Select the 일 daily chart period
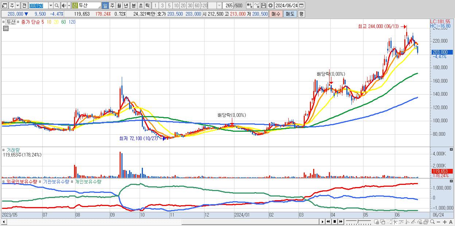This screenshot has height=226, width=455. pyautogui.click(x=105, y=5)
